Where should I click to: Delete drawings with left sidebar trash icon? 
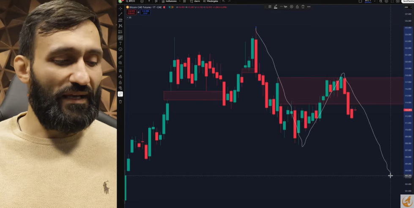click(121, 102)
